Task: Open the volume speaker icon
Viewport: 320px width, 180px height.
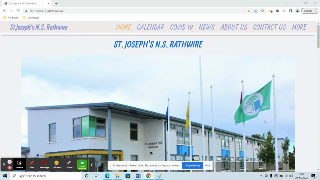Action: (291, 176)
